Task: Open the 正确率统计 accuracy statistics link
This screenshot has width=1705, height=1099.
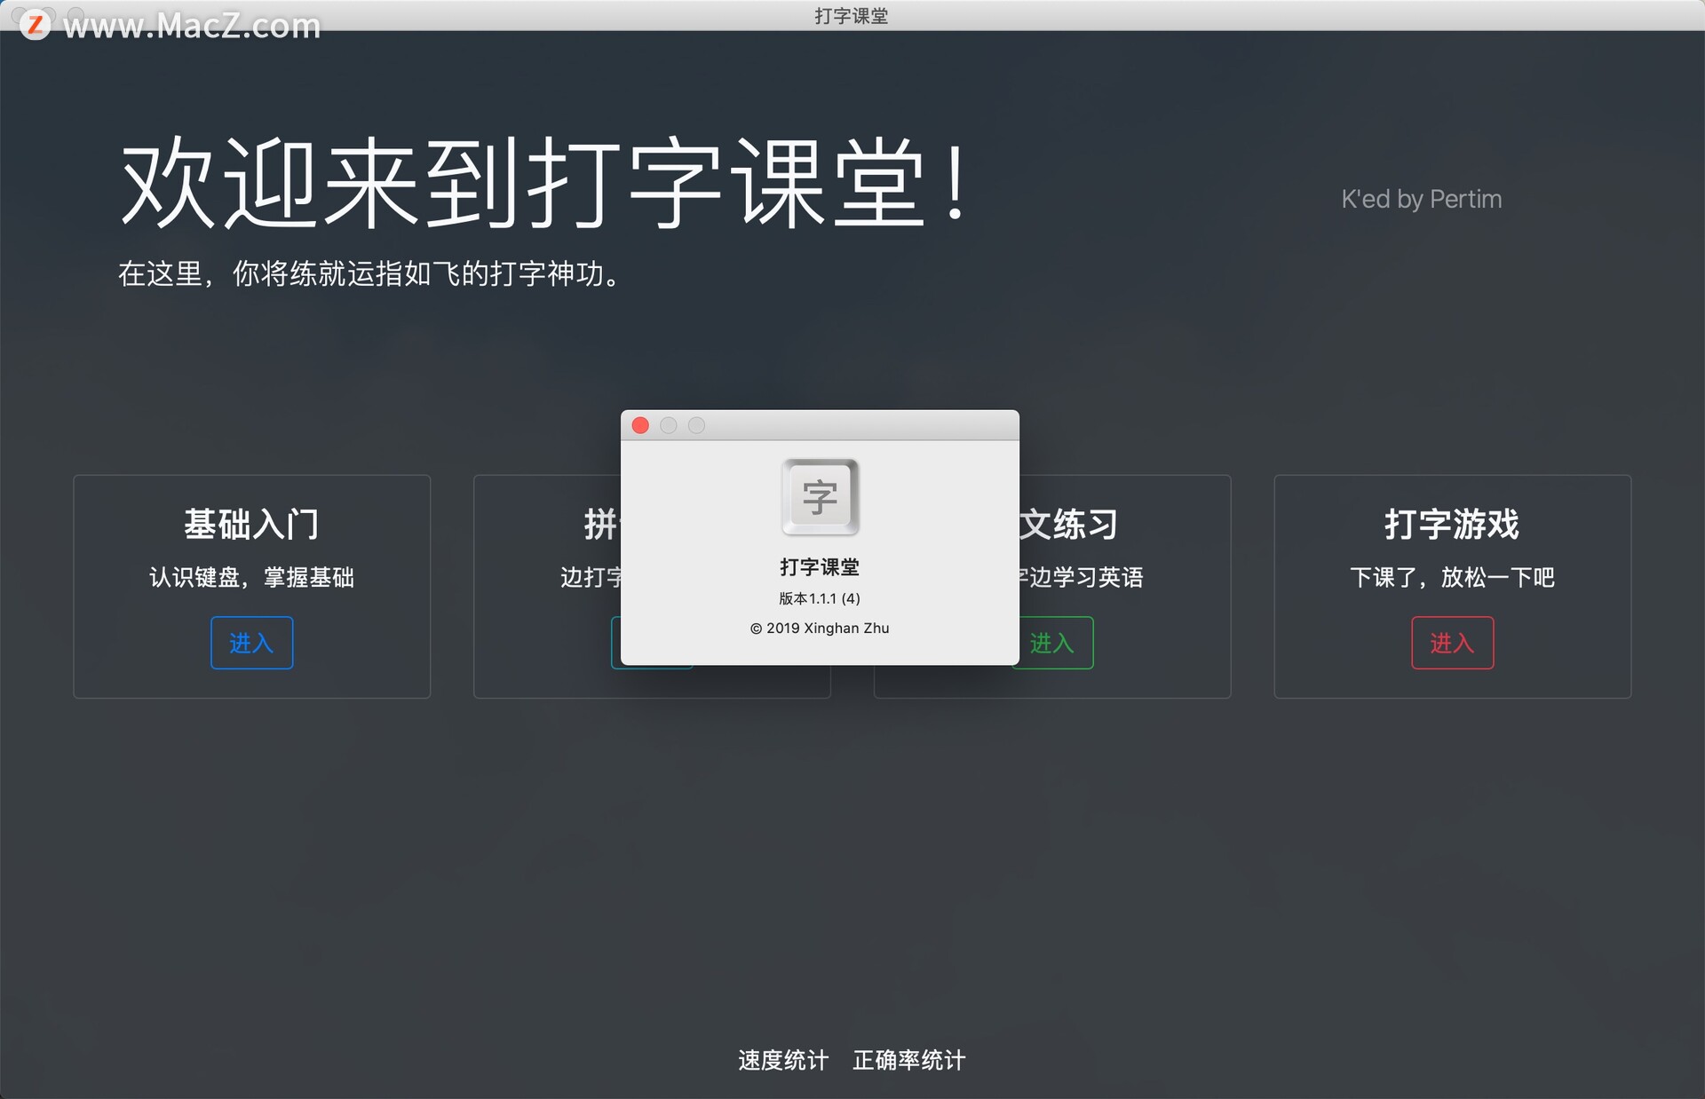Action: 908,1060
